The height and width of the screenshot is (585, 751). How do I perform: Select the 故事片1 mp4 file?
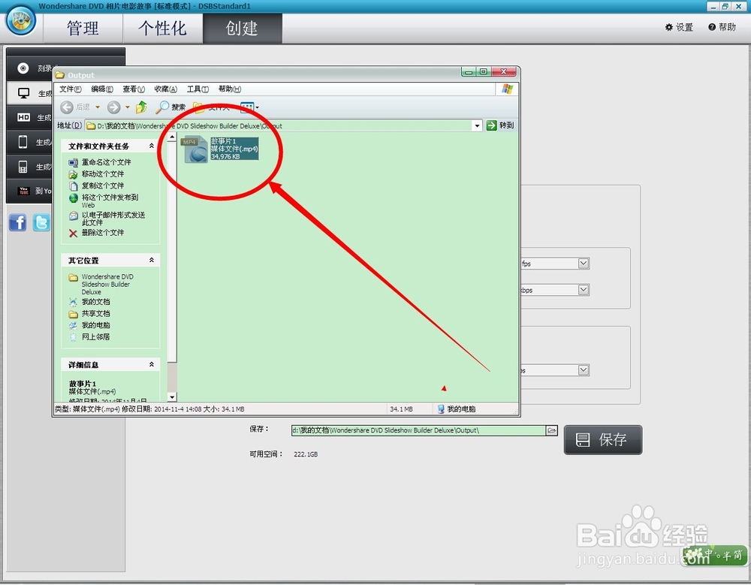(221, 149)
